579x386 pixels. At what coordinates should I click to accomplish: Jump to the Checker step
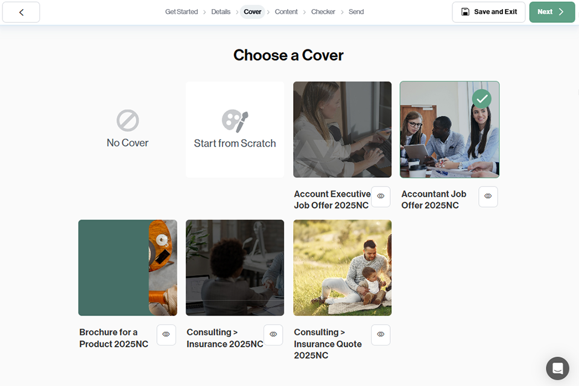coord(323,12)
